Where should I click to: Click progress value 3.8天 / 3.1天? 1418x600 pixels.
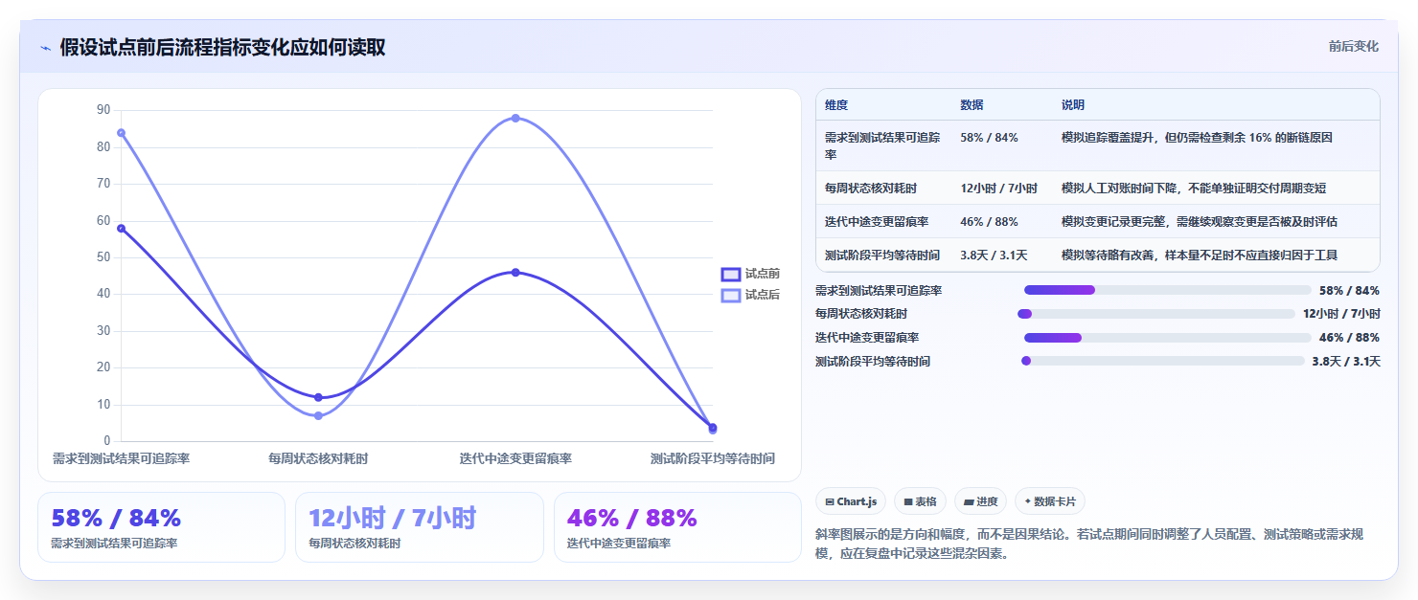click(x=1346, y=362)
